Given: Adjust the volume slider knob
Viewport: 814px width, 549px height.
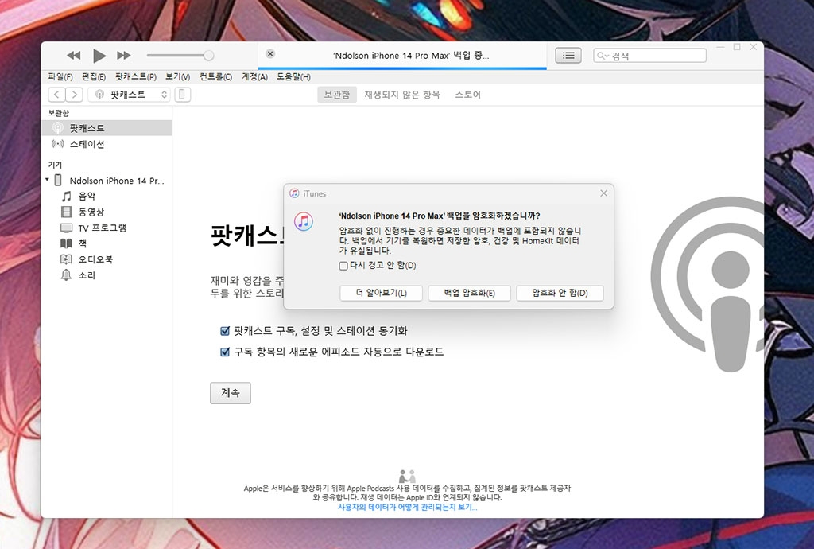Looking at the screenshot, I should click(209, 55).
